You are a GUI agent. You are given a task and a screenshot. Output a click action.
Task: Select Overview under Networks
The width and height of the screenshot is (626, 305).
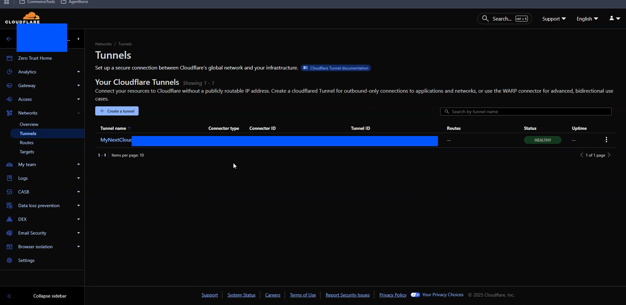tap(29, 124)
